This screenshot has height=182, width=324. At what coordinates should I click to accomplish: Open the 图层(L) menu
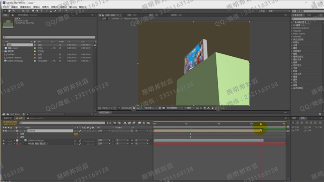click(36, 7)
